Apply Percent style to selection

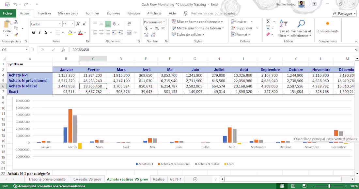157,28
